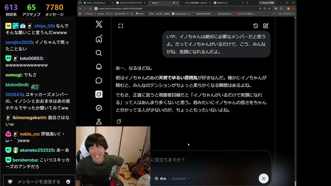The height and width of the screenshot is (186, 331).
Task: Open kickm9m9's username in chat
Action: click(17, 85)
